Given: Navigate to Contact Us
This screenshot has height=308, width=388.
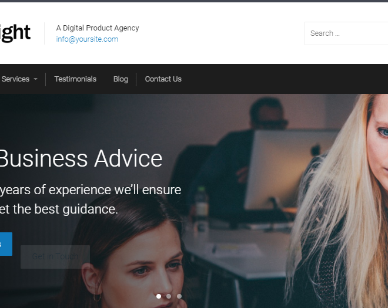Looking at the screenshot, I should pos(163,79).
